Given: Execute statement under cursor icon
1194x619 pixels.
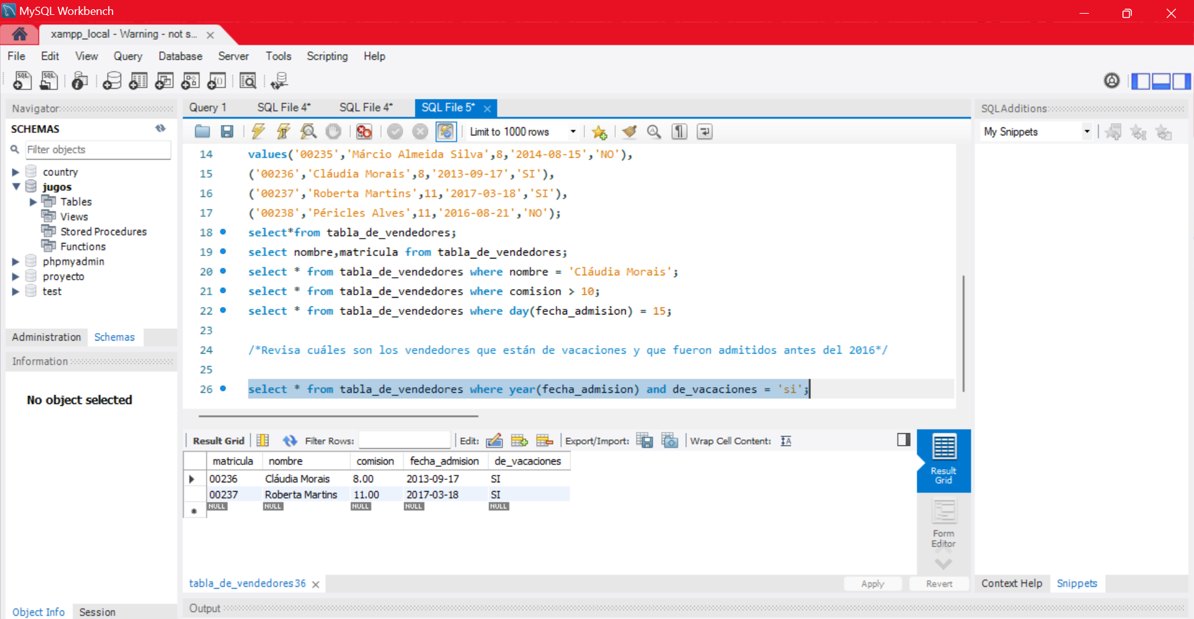Looking at the screenshot, I should (284, 131).
